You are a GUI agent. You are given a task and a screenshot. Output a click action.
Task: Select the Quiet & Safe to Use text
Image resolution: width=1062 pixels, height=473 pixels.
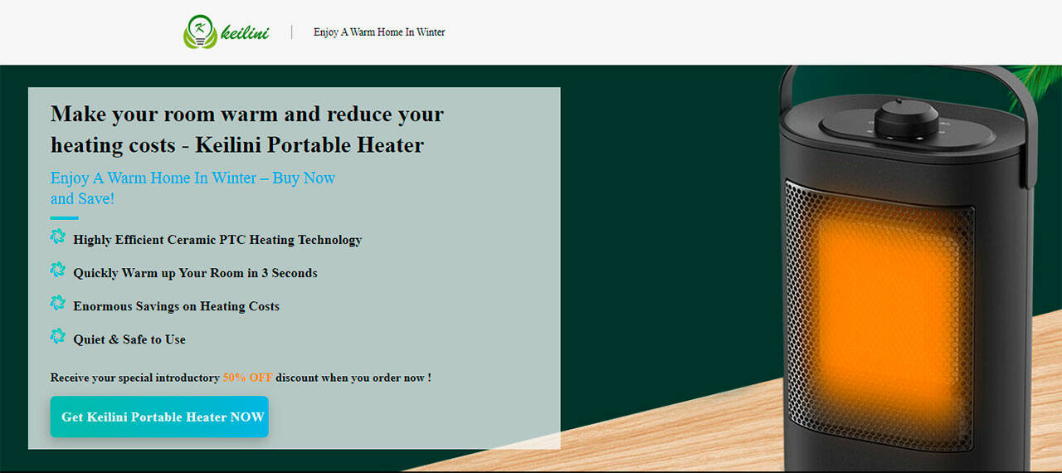tap(129, 339)
